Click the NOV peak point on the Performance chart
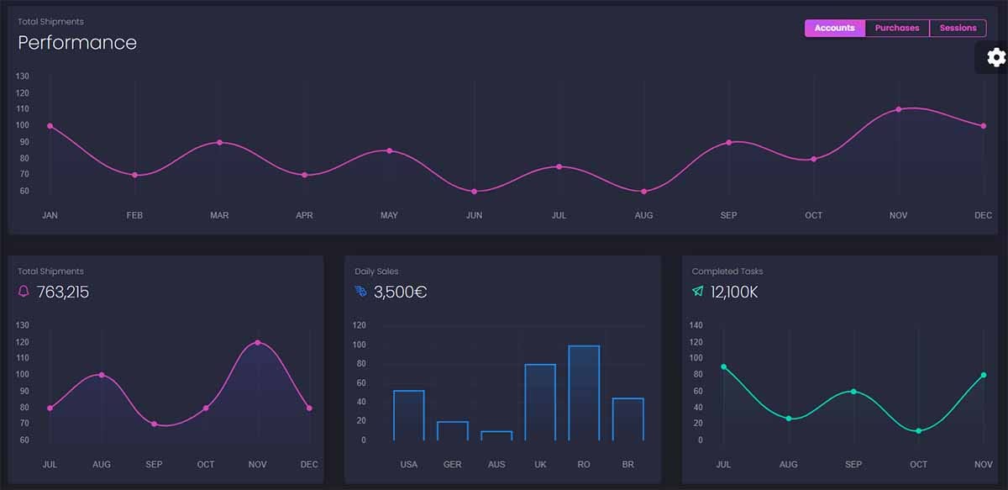The width and height of the screenshot is (1008, 490). tap(899, 108)
